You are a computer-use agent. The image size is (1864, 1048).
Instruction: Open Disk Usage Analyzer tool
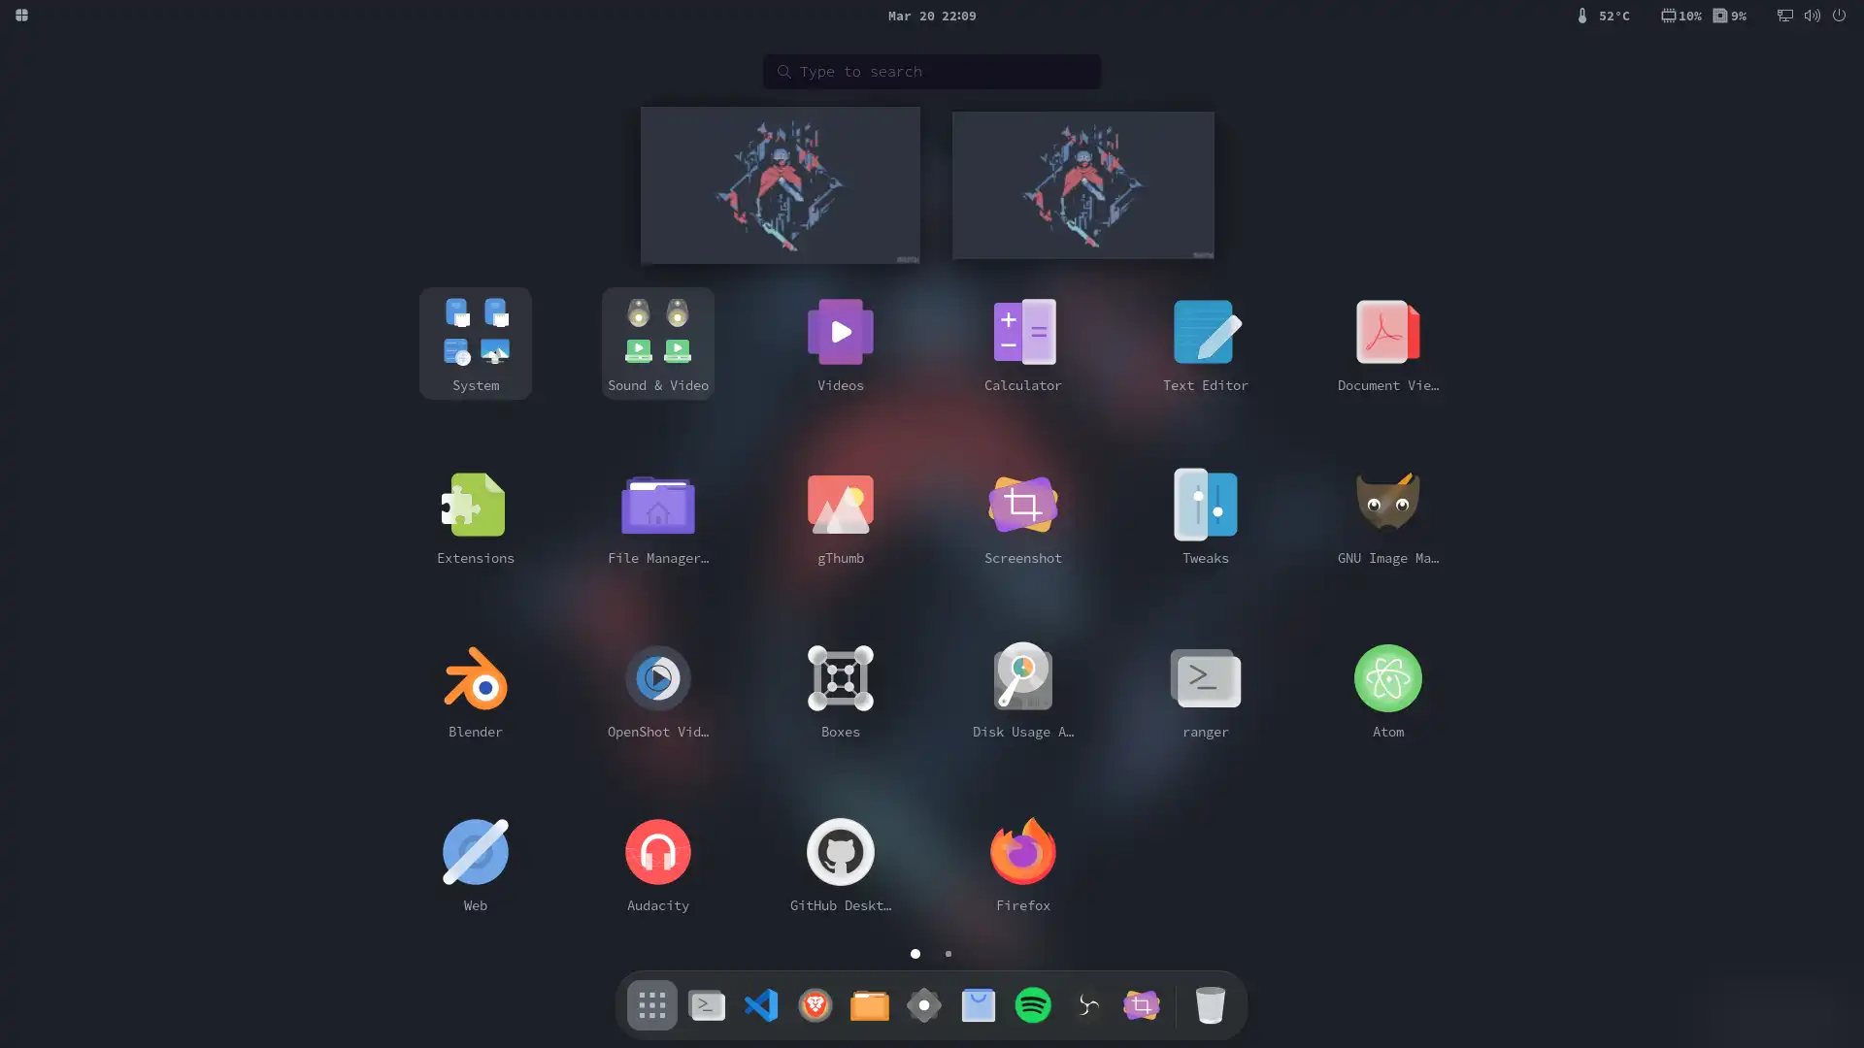click(x=1021, y=678)
